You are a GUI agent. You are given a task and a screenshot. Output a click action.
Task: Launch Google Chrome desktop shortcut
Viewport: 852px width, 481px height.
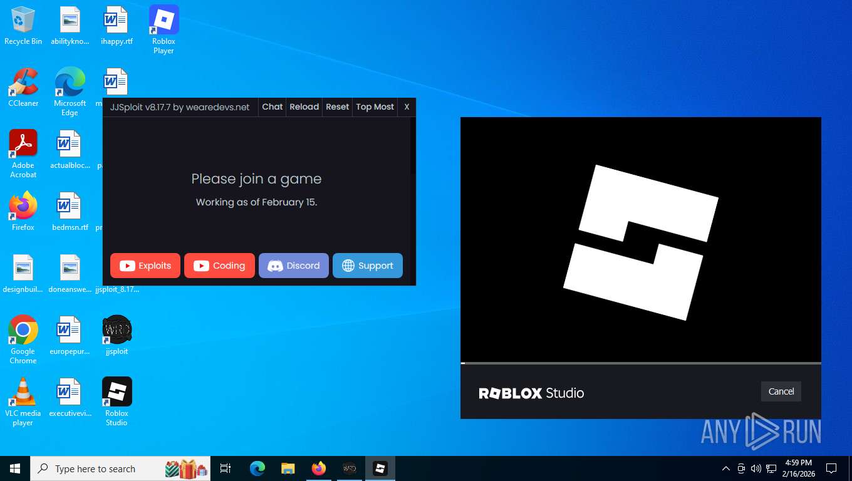[23, 339]
